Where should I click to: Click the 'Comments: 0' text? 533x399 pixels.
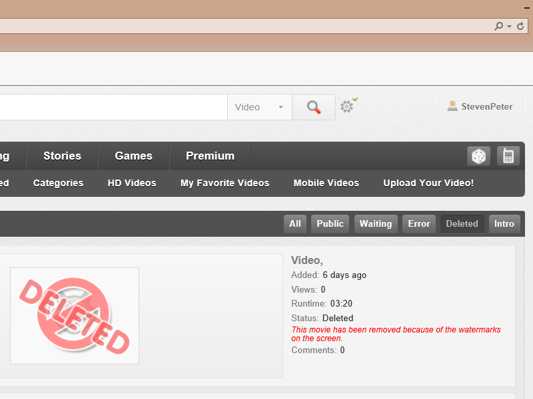[x=318, y=350]
